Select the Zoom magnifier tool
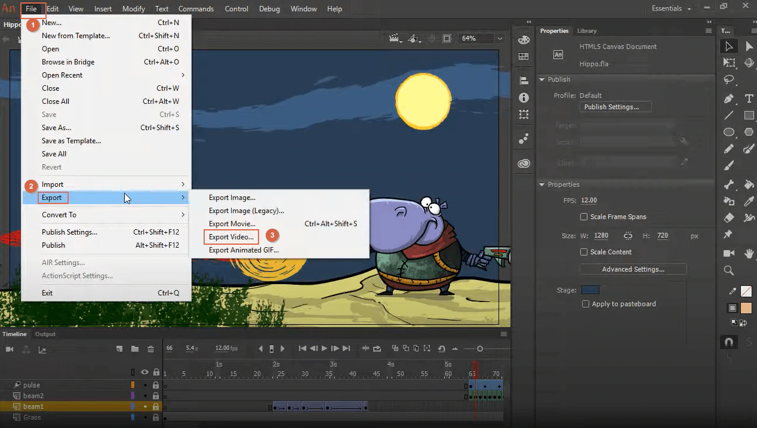This screenshot has height=428, width=757. [x=729, y=270]
